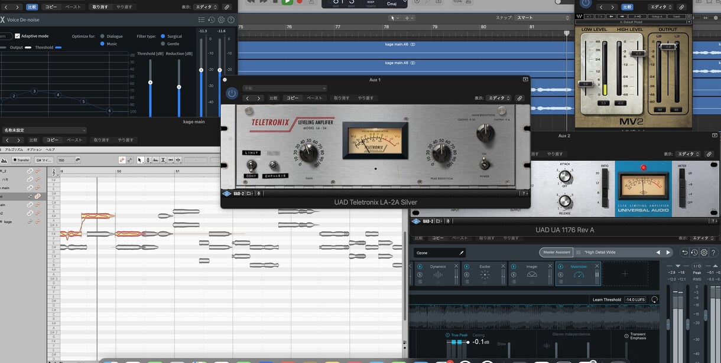Viewport: 721px width, 363px height.
Task: Click link icon in Aux 1 plugin header
Action: pyautogui.click(x=519, y=98)
